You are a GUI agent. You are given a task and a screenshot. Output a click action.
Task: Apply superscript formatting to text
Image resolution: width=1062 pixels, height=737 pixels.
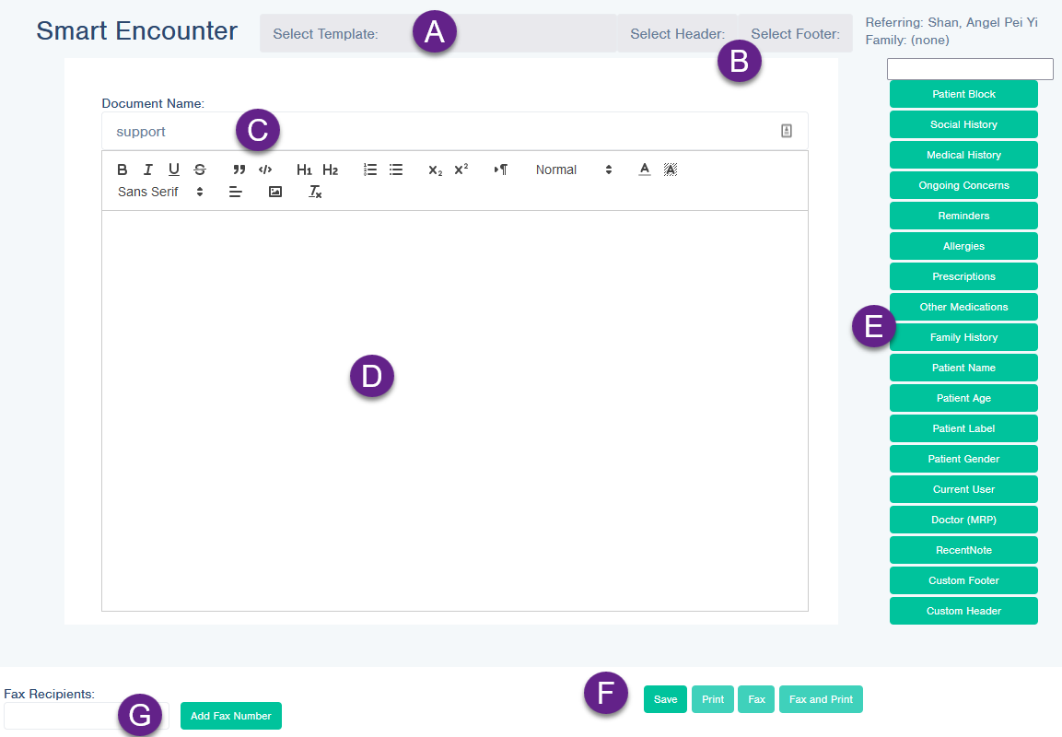point(460,170)
